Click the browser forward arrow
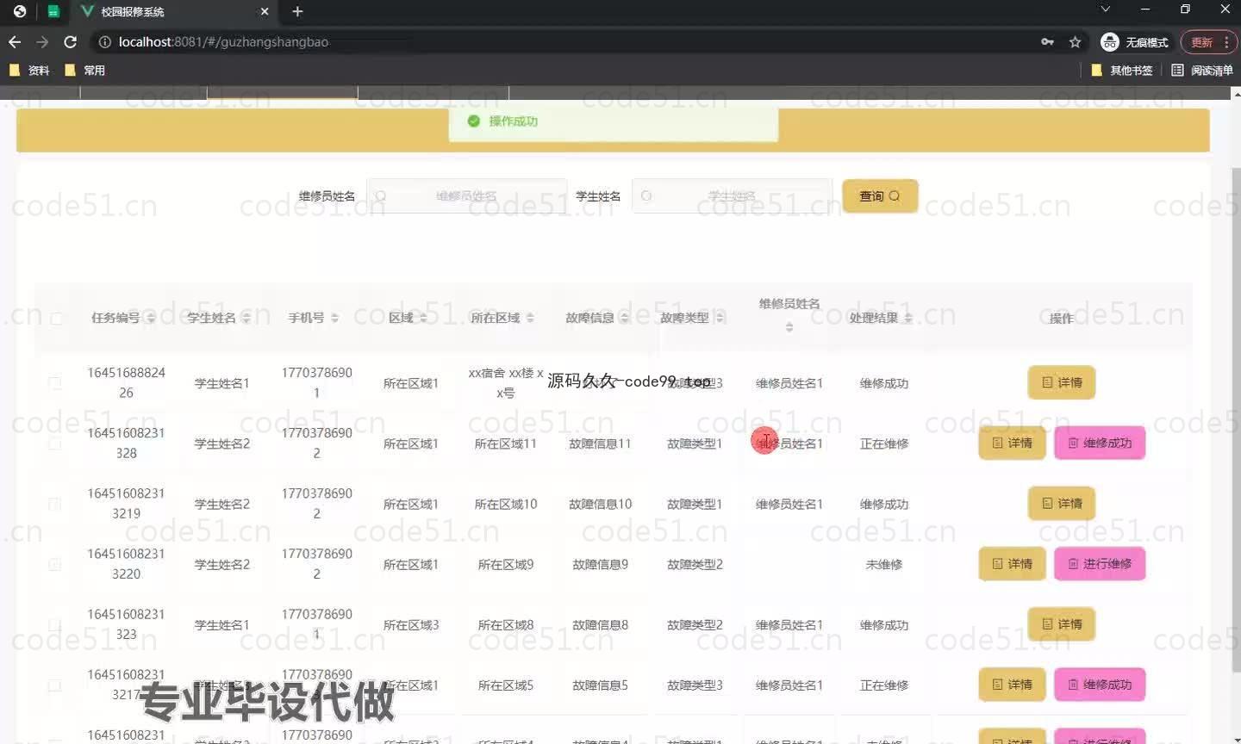 pos(42,42)
